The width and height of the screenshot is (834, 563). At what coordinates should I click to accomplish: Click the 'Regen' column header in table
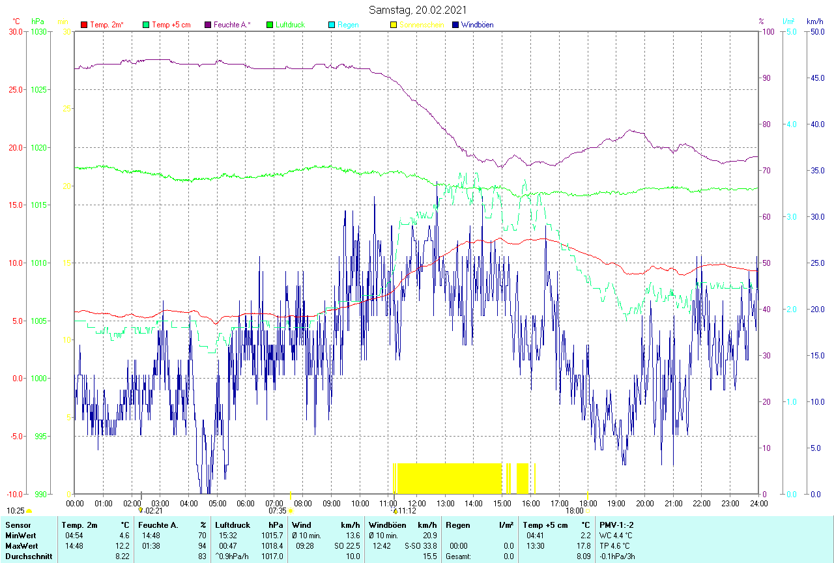point(457,525)
